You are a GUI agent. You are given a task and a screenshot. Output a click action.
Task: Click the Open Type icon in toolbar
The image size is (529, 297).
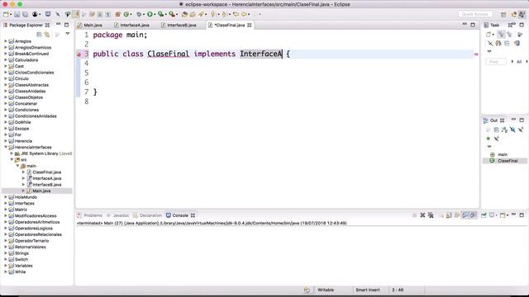(184, 15)
